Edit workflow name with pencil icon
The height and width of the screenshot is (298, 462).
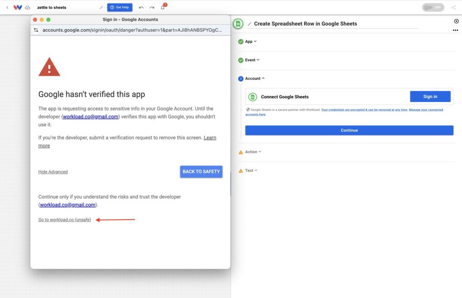[102, 7]
